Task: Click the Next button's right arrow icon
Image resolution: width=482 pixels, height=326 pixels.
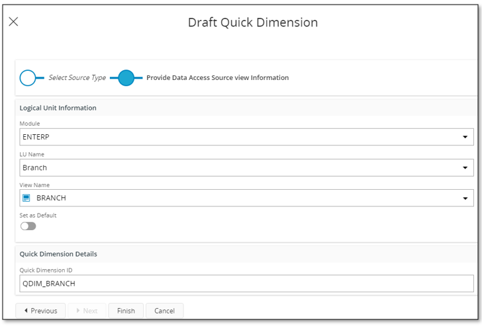Action: click(x=78, y=310)
